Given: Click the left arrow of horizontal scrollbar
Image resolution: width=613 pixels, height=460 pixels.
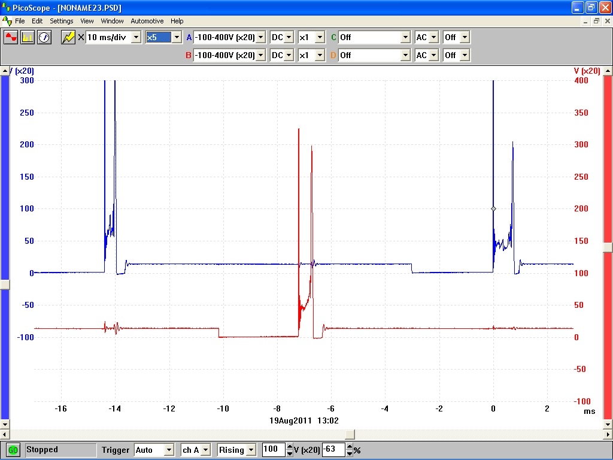Looking at the screenshot, I should (x=5, y=434).
